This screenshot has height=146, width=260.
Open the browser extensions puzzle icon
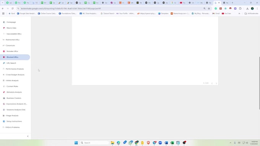coord(240,8)
